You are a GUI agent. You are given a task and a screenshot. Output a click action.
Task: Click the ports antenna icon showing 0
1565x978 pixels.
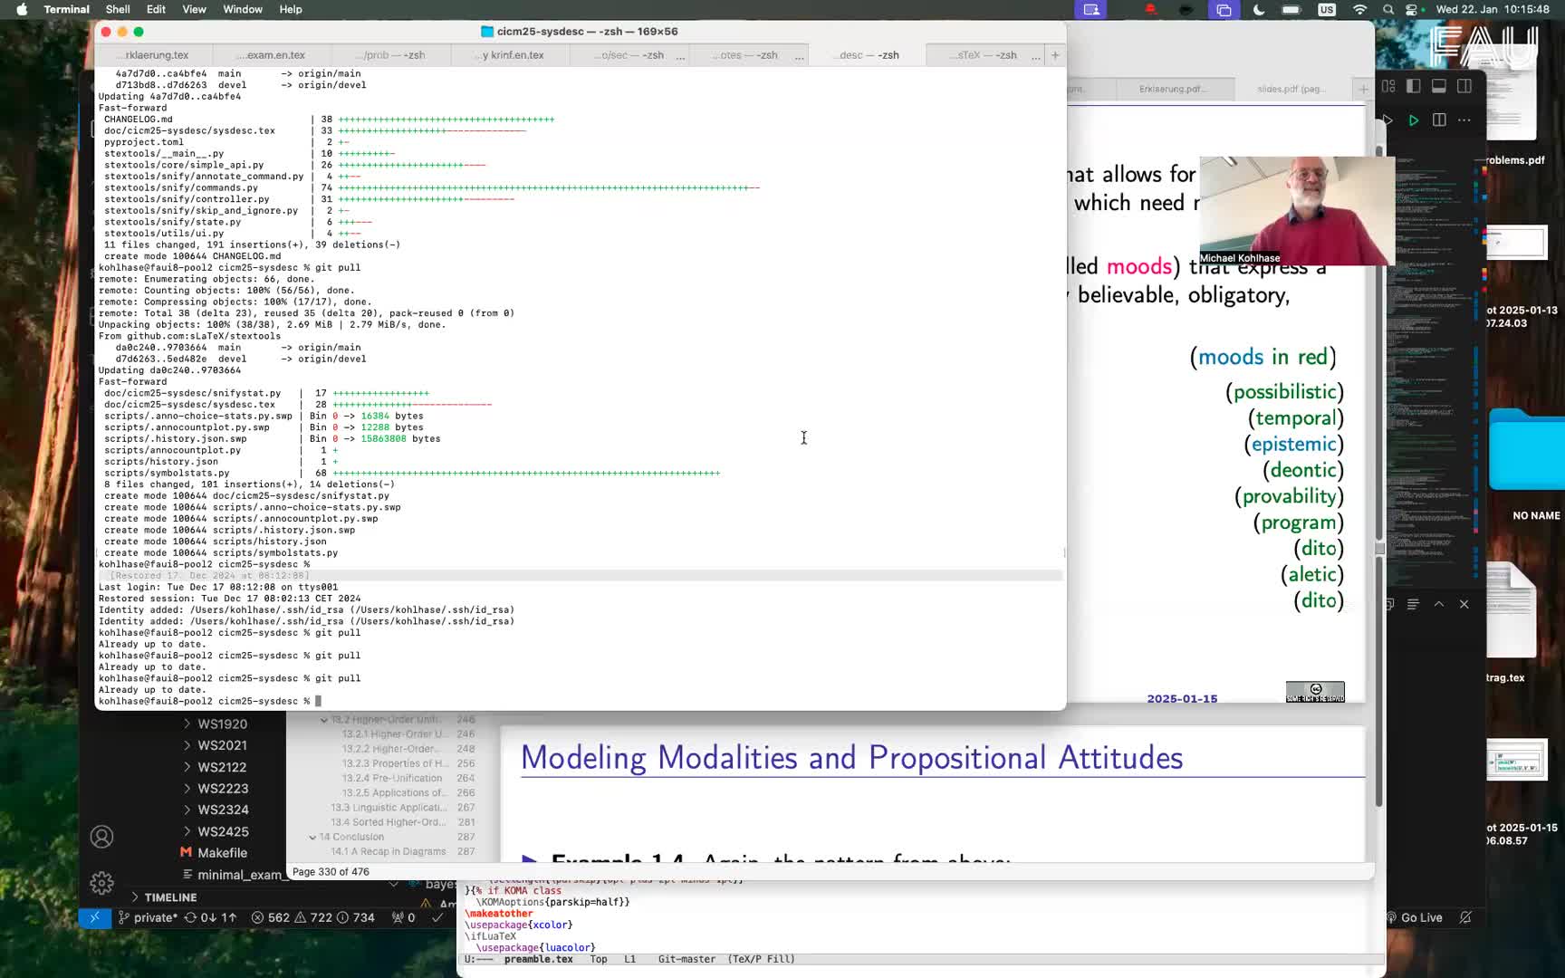click(x=403, y=917)
